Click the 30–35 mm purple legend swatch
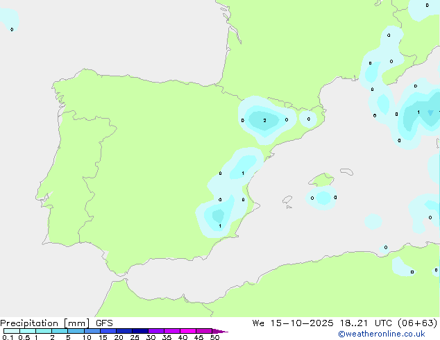Image resolution: width=440 pixels, height=340 pixels. click(156, 331)
